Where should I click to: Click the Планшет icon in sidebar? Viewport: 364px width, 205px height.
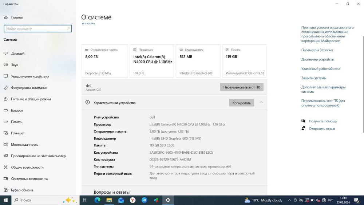tap(6, 133)
